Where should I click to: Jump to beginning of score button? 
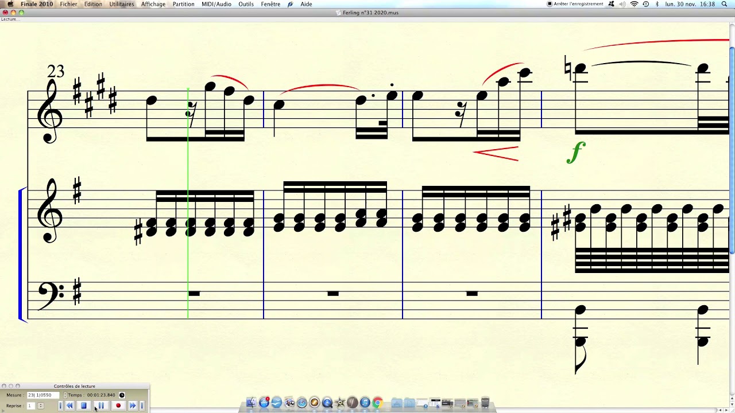click(x=61, y=406)
